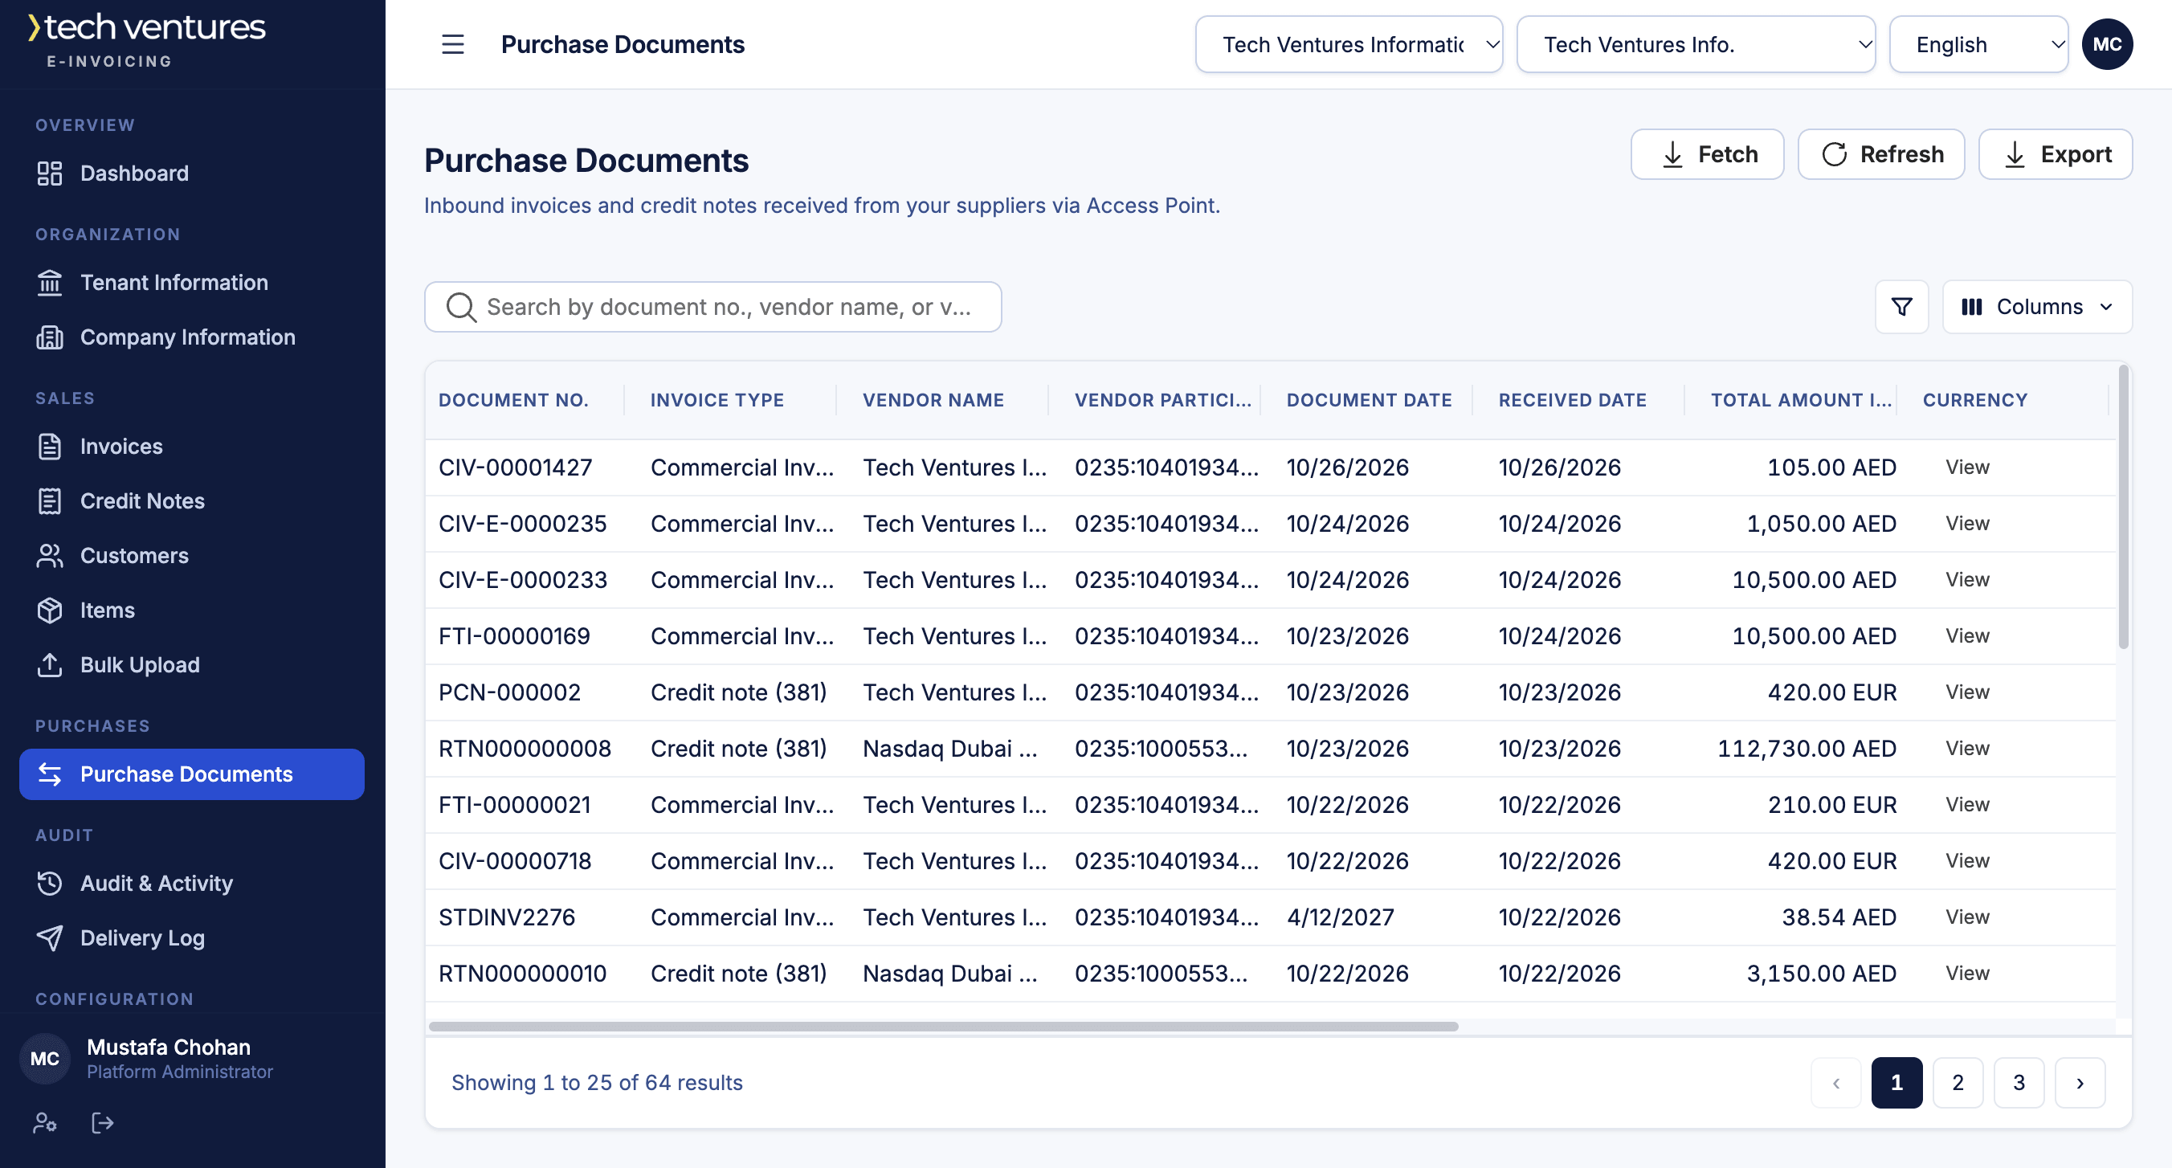
Task: Go to next results page arrow
Action: pos(2080,1083)
